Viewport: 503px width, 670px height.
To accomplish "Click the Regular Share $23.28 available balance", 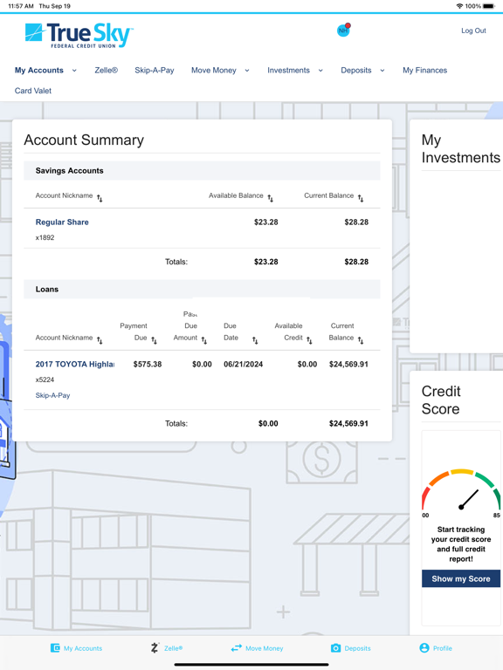I will pyautogui.click(x=266, y=222).
